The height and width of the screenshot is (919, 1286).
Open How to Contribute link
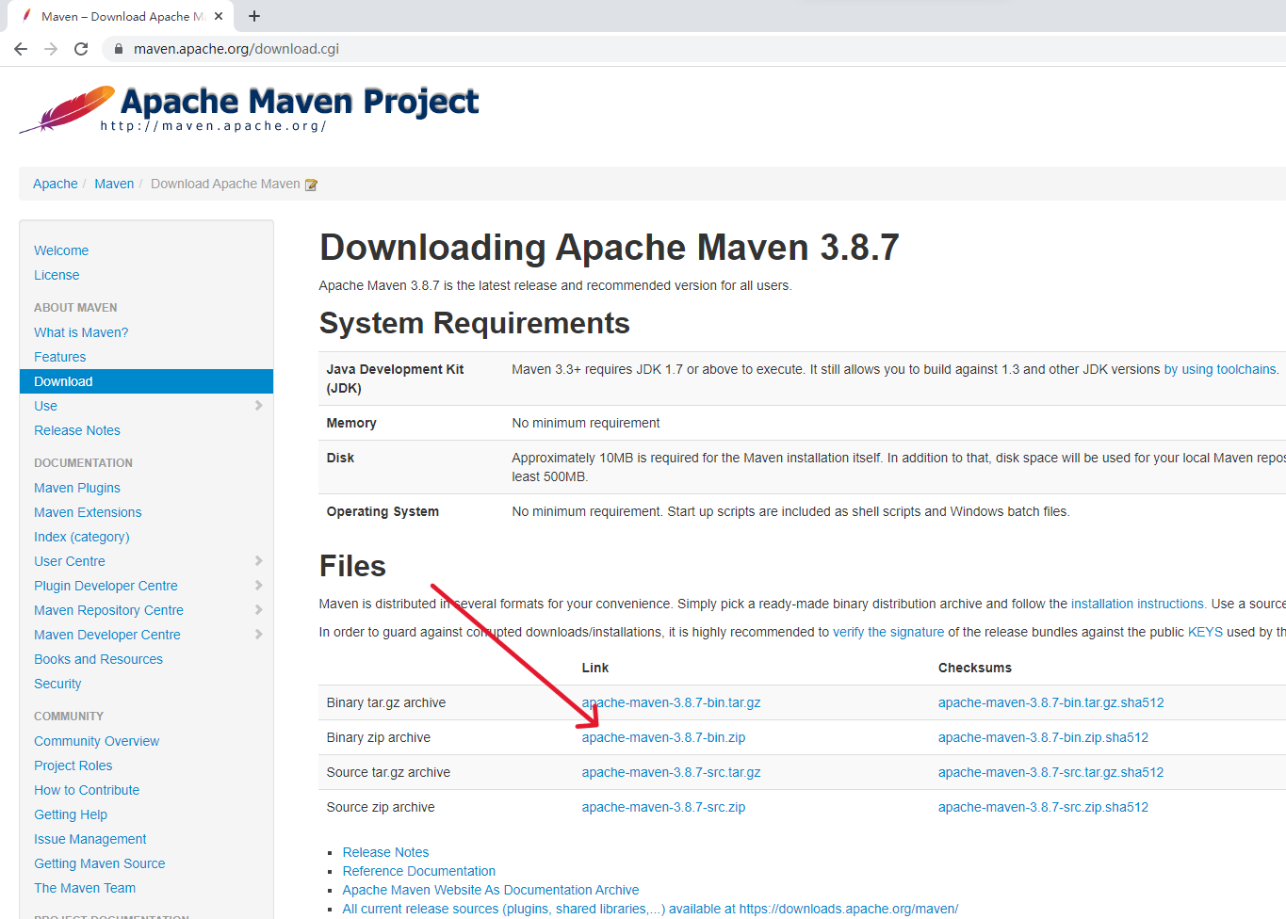[87, 790]
